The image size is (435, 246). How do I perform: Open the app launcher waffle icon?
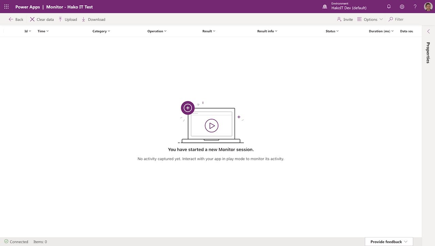coord(6,7)
